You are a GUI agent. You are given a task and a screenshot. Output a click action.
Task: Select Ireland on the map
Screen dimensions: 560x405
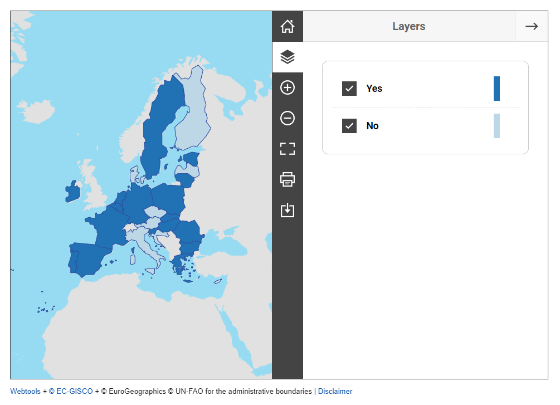tap(72, 191)
